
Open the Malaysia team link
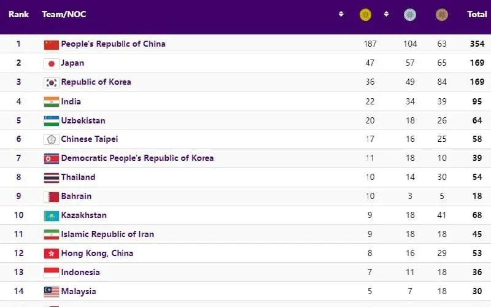(x=79, y=291)
